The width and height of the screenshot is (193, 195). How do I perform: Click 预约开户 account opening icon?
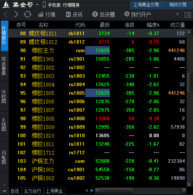pyautogui.click(x=127, y=14)
